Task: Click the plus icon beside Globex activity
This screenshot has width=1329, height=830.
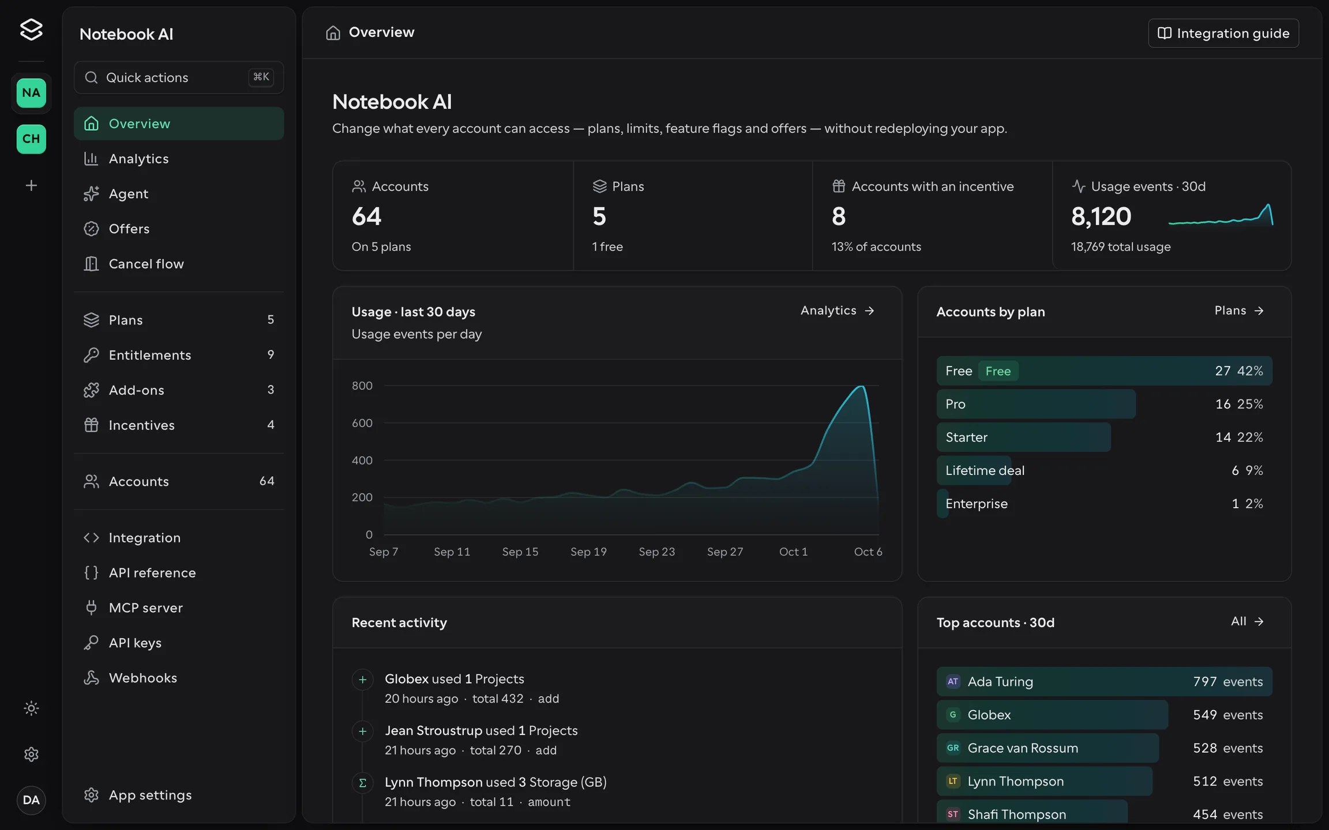Action: (362, 680)
